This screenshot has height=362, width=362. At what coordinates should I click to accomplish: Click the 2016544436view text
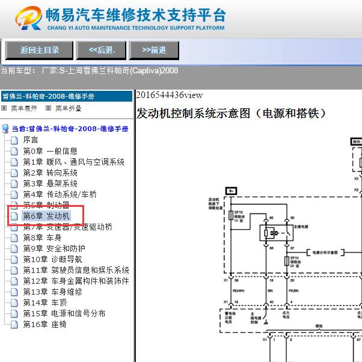point(170,95)
